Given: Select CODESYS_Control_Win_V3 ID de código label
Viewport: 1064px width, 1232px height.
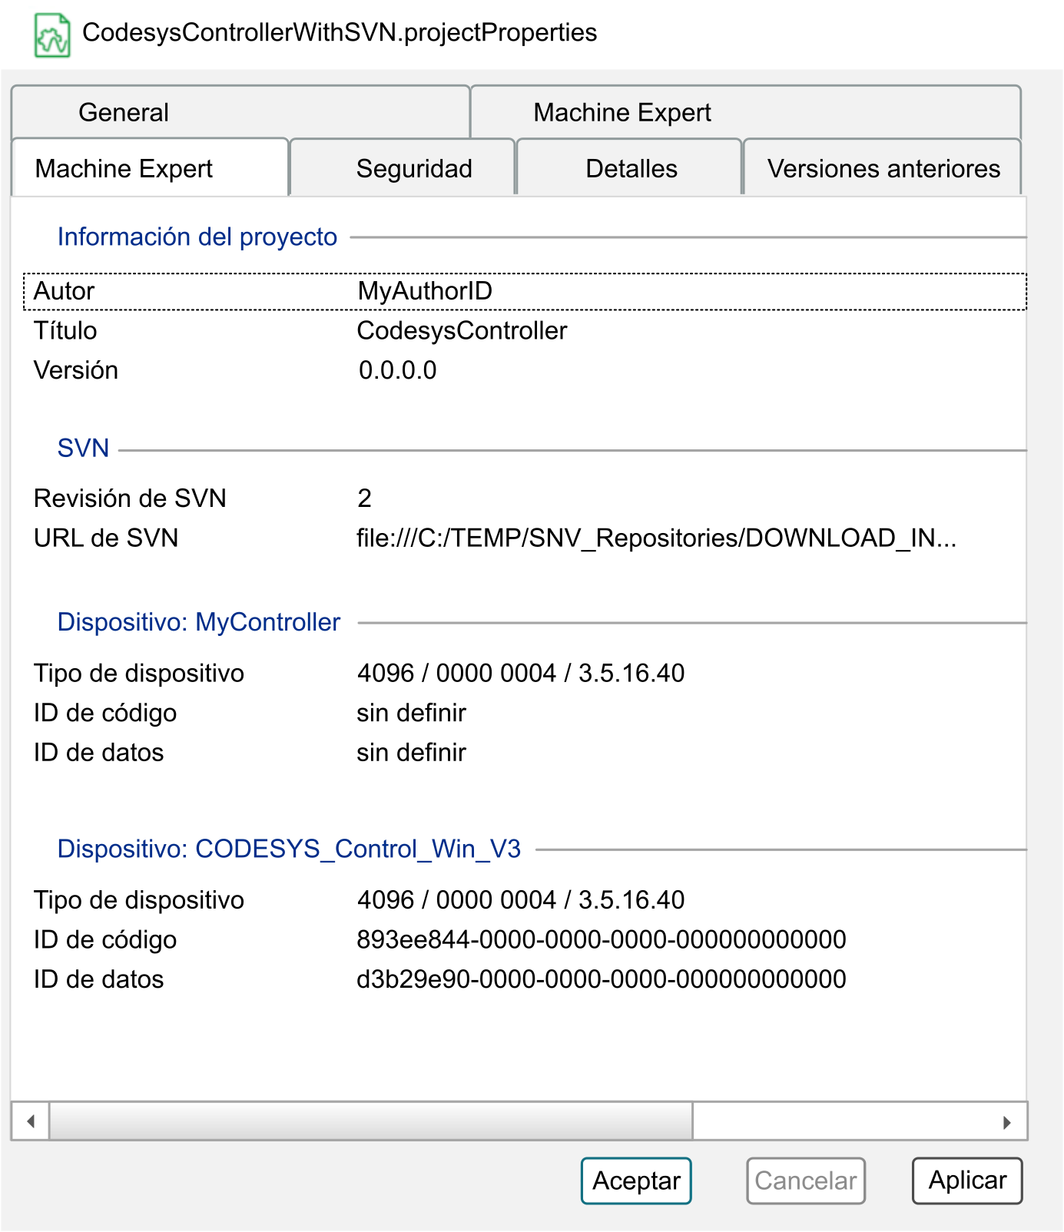Looking at the screenshot, I should [105, 939].
